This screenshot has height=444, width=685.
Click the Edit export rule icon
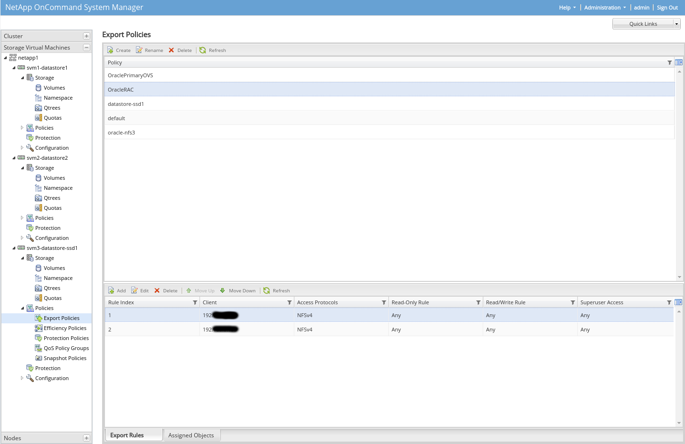coord(135,290)
